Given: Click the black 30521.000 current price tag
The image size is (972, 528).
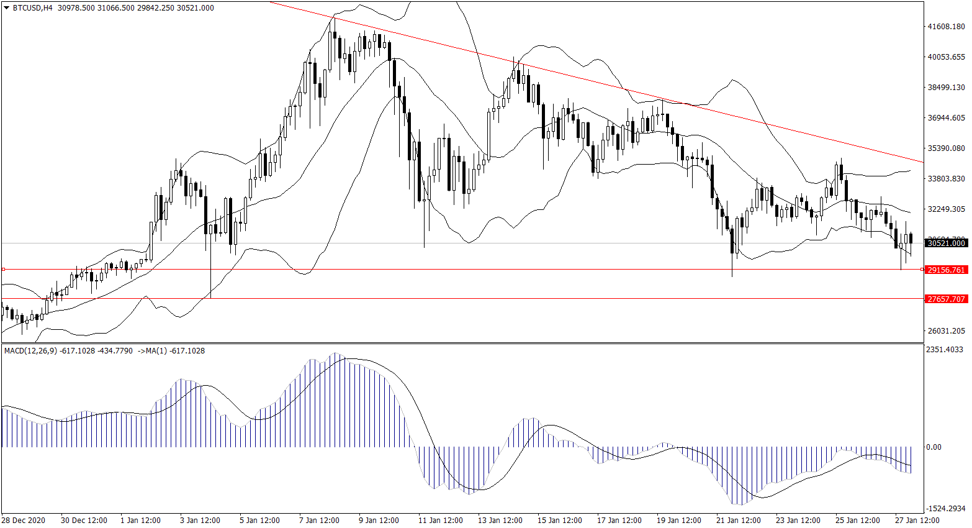Looking at the screenshot, I should (x=946, y=243).
